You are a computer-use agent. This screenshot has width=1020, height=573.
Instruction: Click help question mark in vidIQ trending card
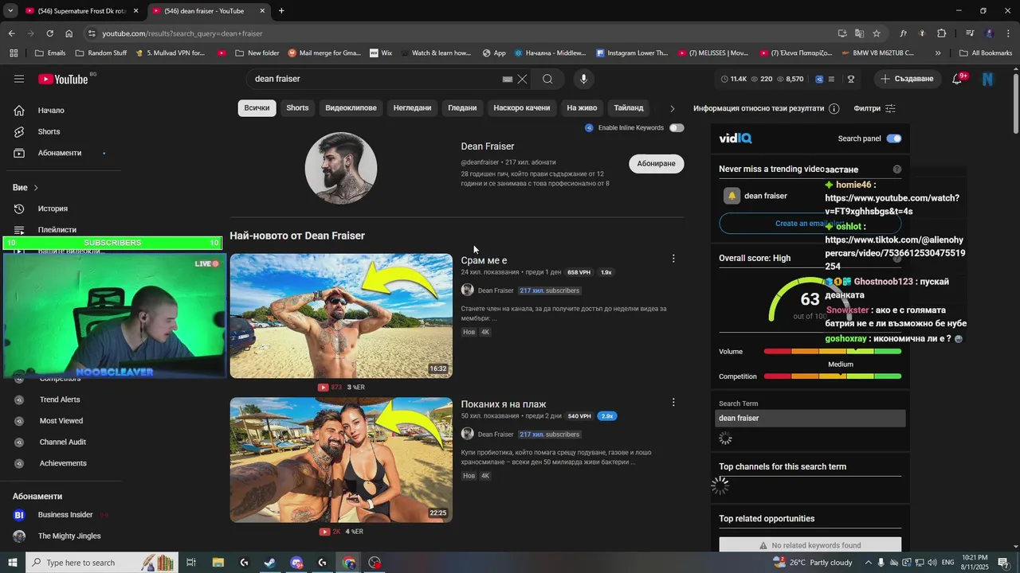897,169
